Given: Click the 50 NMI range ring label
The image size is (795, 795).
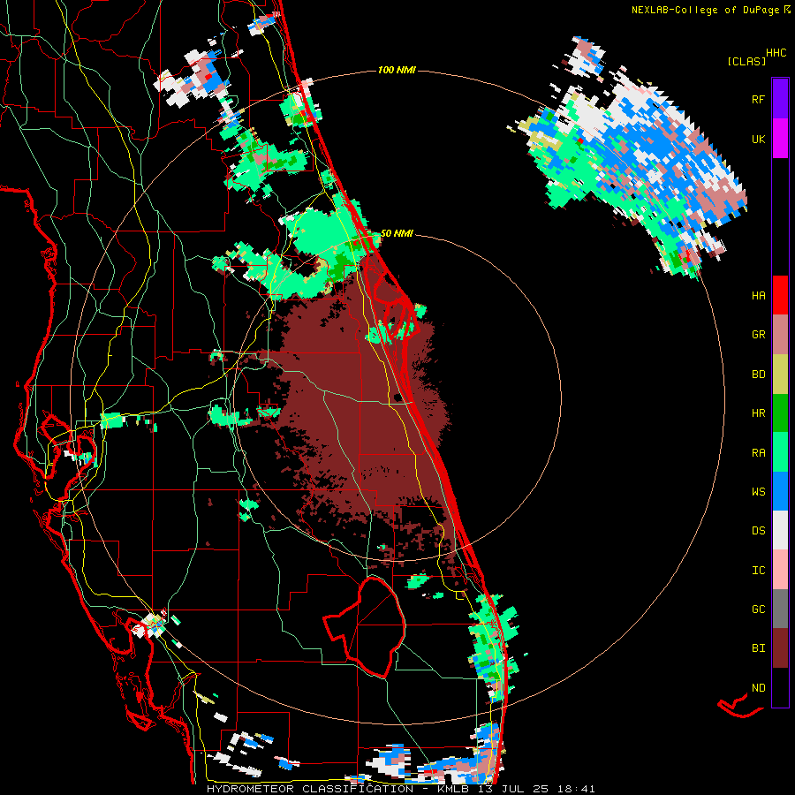Looking at the screenshot, I should (397, 233).
